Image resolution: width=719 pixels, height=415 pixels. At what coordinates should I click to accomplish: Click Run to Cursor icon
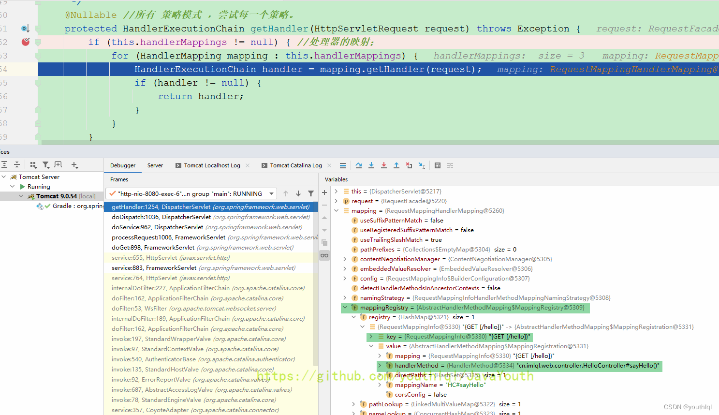coord(422,165)
